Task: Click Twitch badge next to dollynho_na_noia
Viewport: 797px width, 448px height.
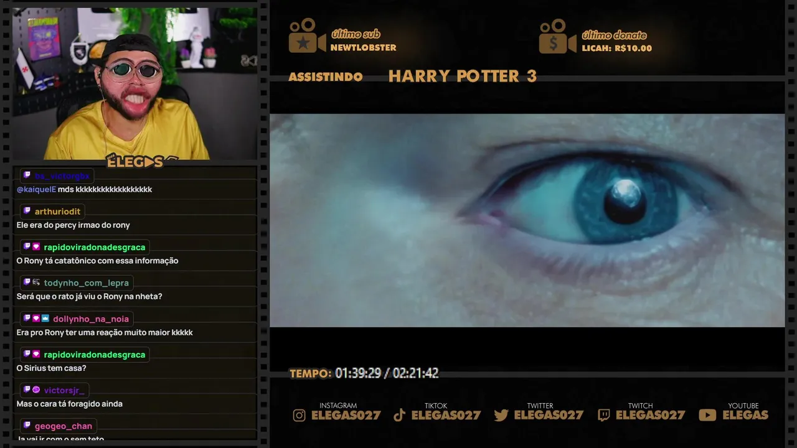Action: point(27,318)
